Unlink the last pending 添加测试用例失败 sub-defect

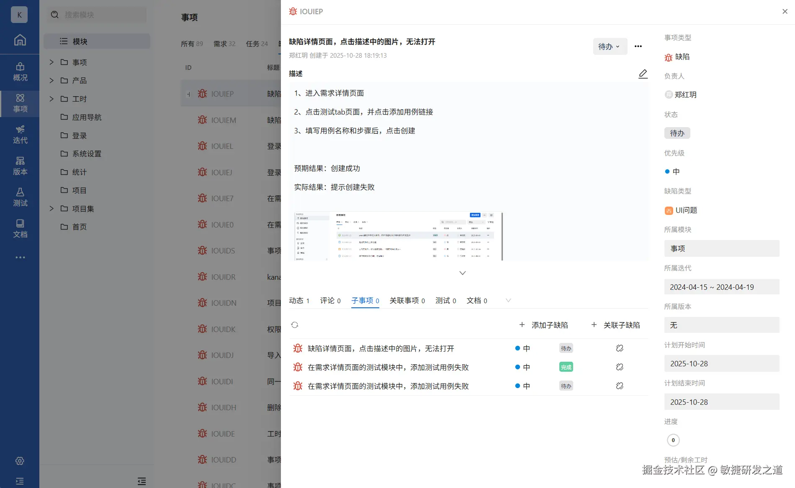click(x=620, y=386)
